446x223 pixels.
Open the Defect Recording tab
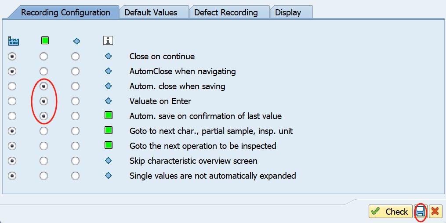pyautogui.click(x=226, y=12)
